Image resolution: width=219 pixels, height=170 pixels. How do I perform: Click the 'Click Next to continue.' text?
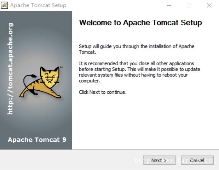coord(103,92)
